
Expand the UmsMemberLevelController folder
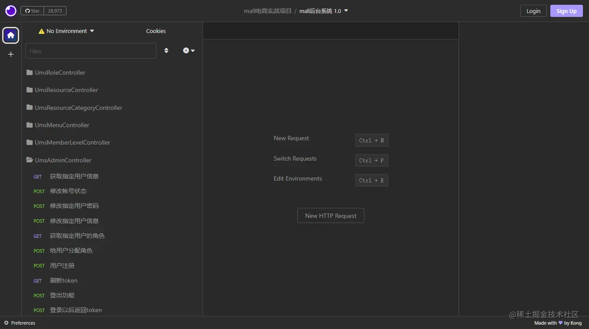tap(112, 142)
